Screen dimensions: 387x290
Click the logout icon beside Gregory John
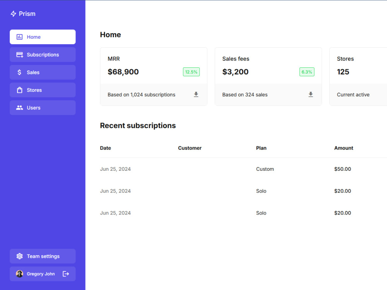tap(66, 274)
